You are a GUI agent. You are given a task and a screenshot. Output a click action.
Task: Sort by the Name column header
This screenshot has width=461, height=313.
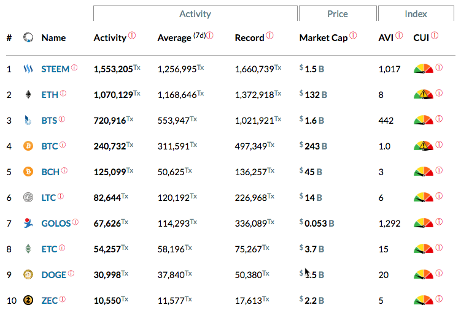pos(53,38)
